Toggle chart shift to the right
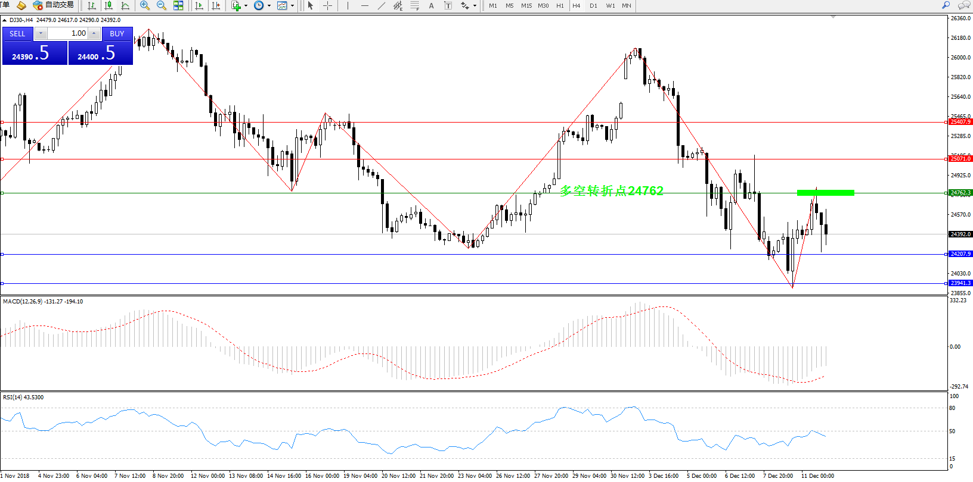The height and width of the screenshot is (482, 973). point(216,5)
